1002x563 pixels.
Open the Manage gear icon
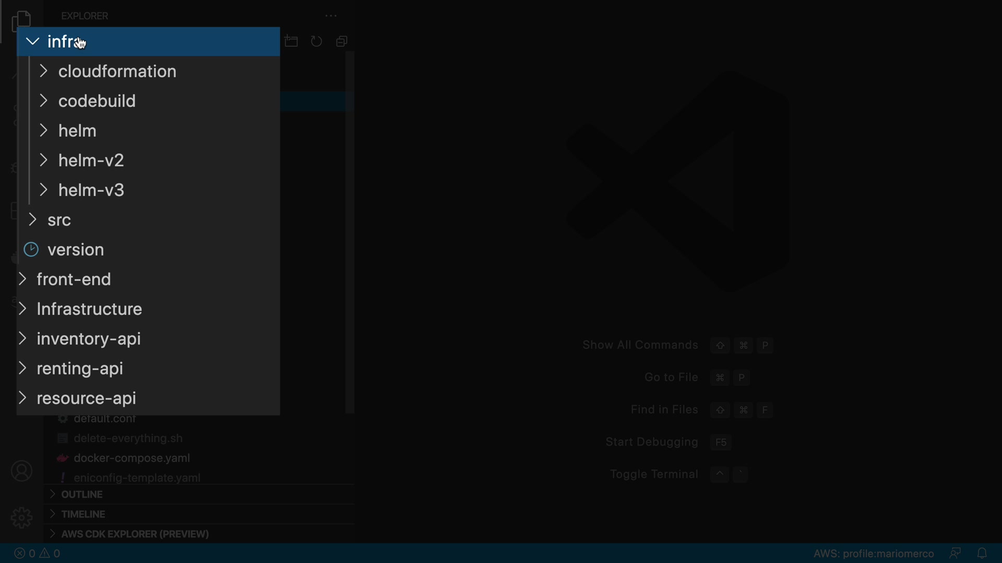point(21,518)
